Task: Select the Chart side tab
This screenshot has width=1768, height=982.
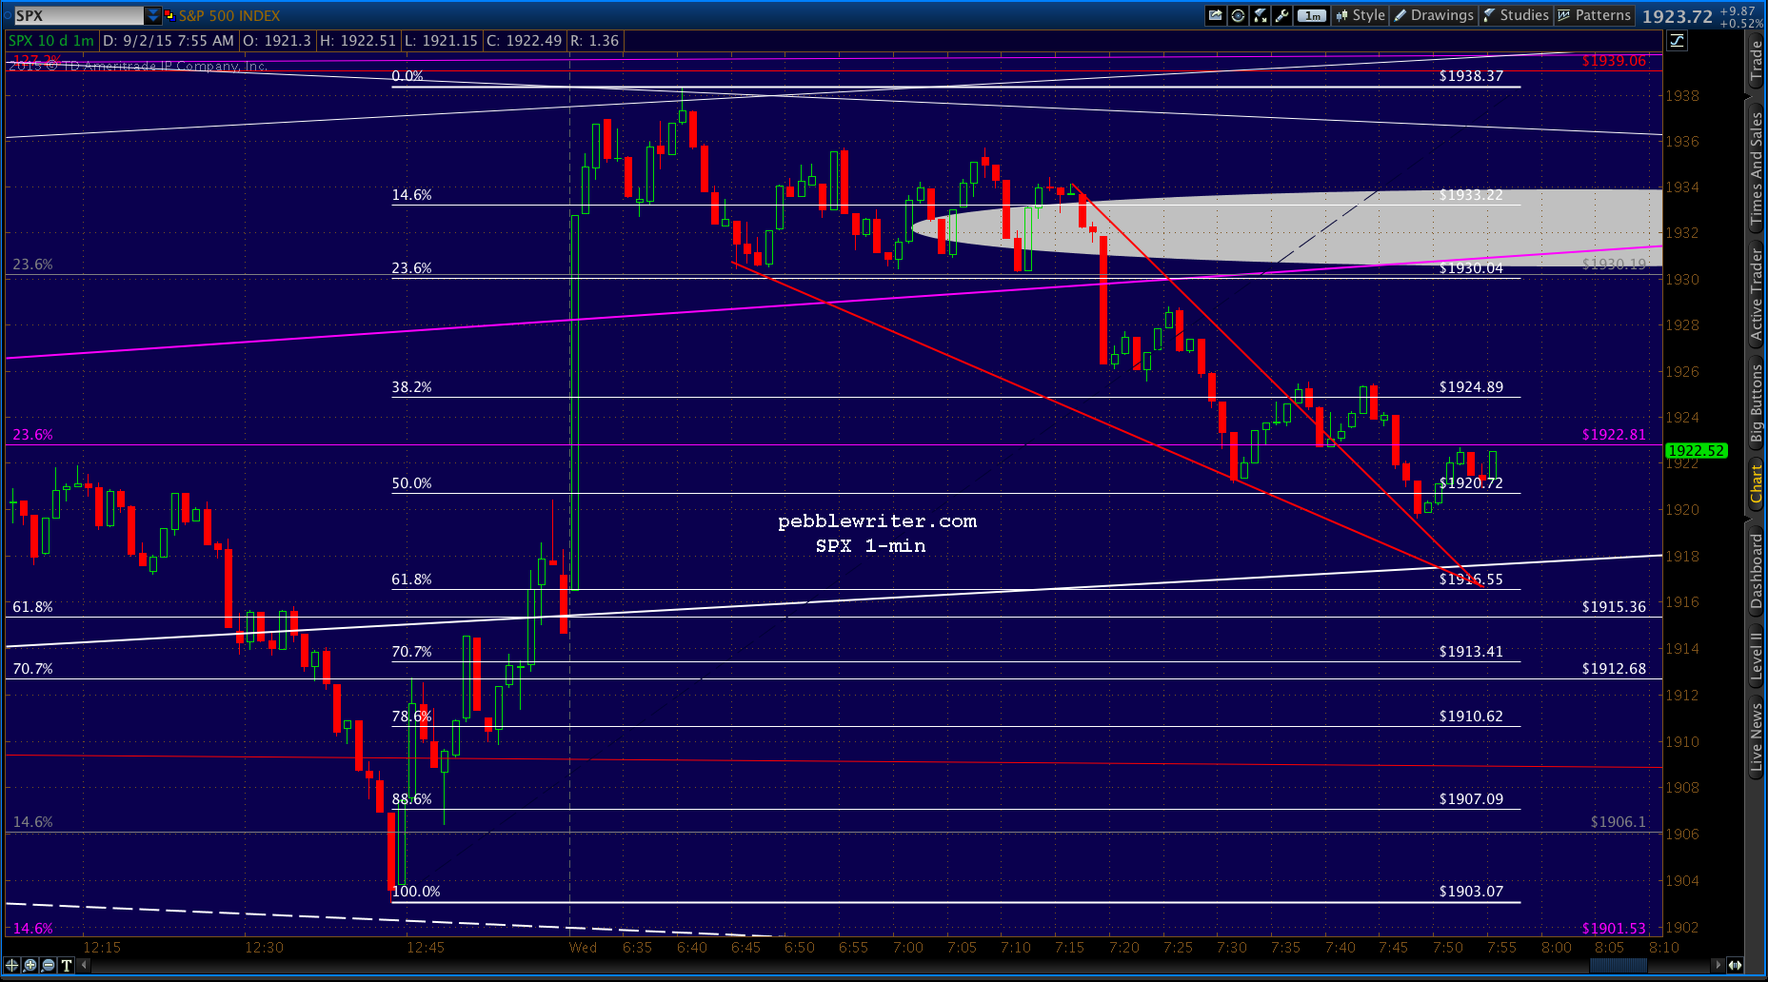Action: (1757, 483)
